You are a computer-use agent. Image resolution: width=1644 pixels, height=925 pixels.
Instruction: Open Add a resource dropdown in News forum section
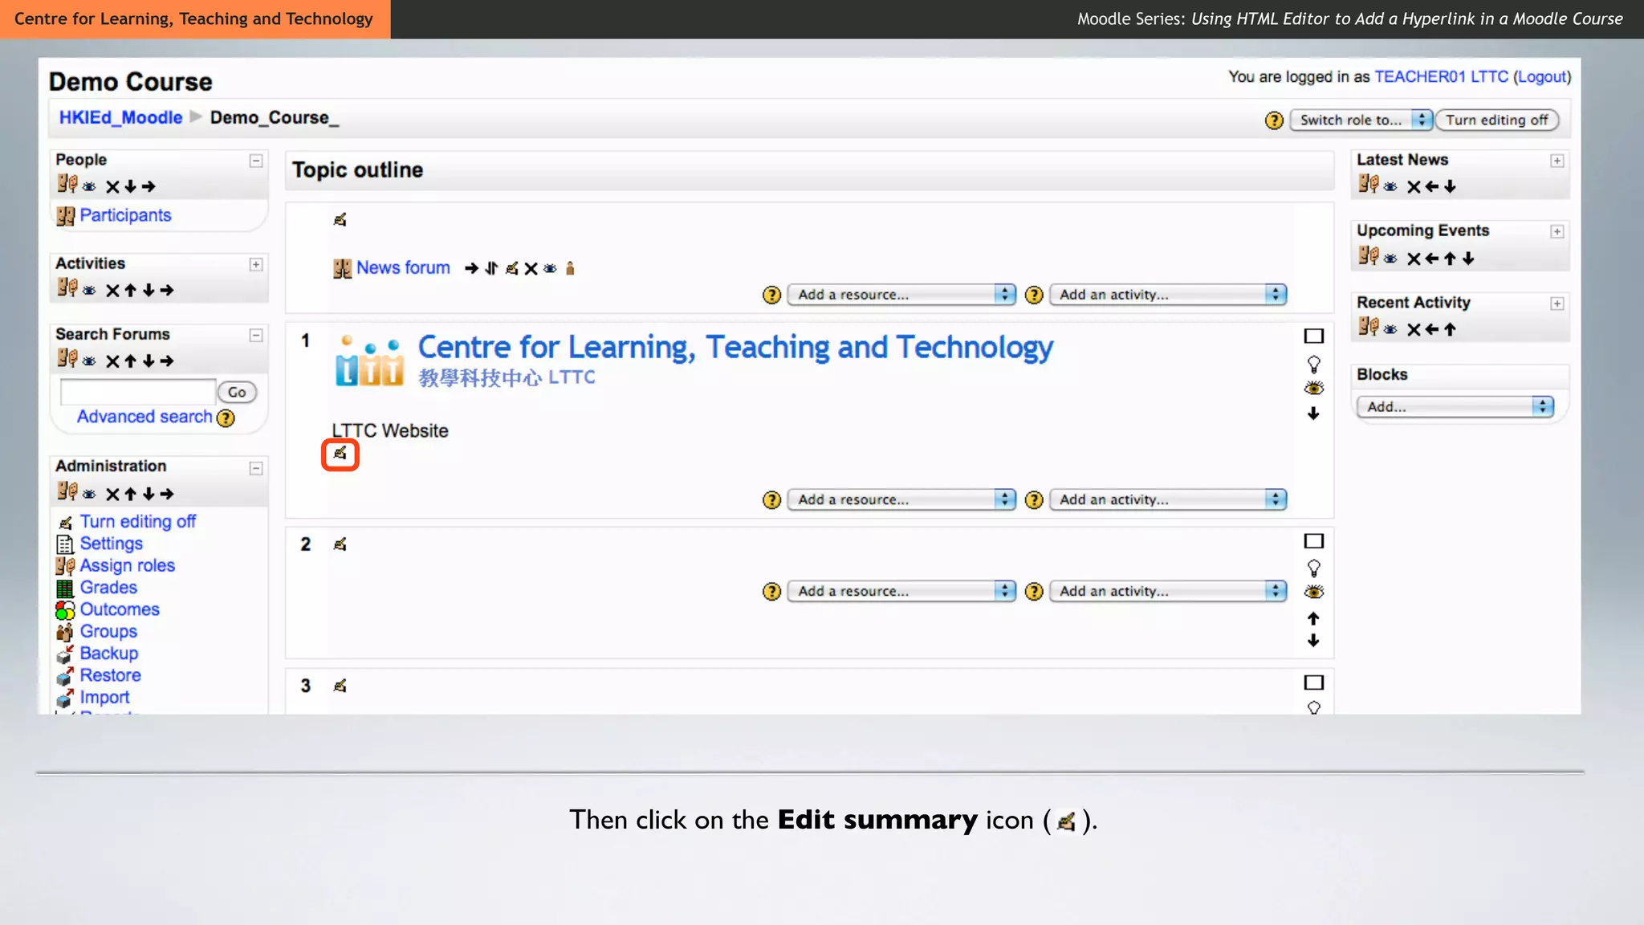click(x=901, y=295)
